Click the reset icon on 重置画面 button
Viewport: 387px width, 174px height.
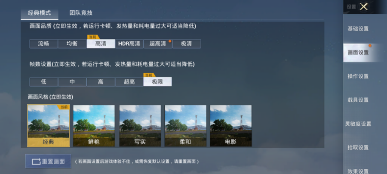tap(36, 162)
